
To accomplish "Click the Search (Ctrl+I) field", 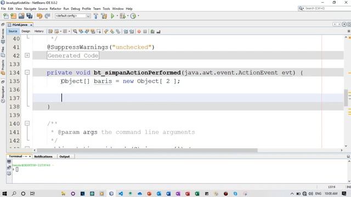I will [x=324, y=8].
